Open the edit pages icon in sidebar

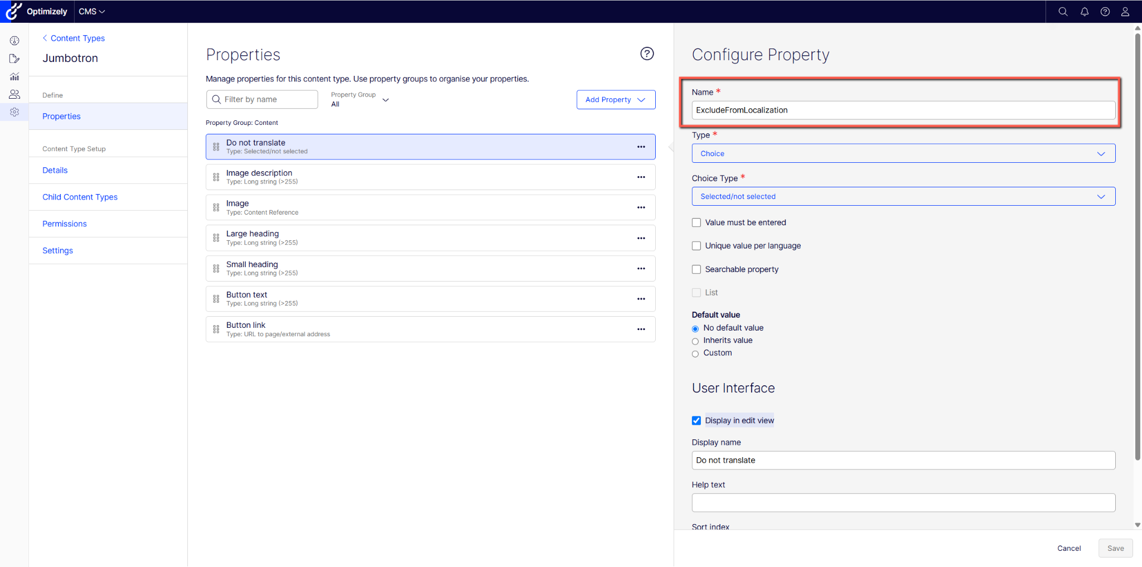coord(14,59)
